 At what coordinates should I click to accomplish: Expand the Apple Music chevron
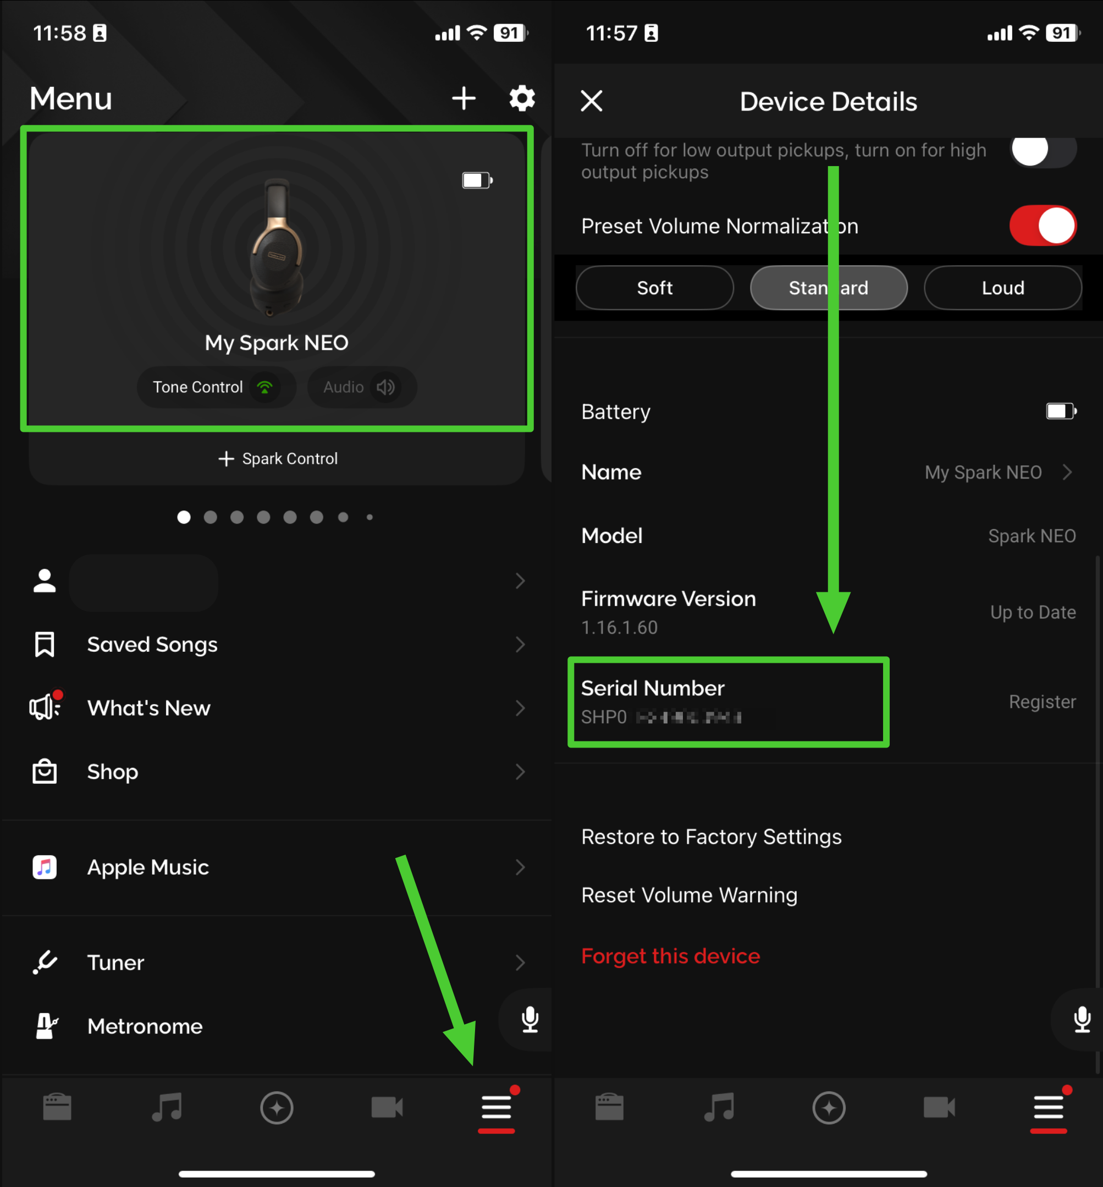click(520, 867)
